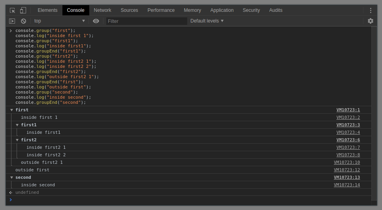
Task: Toggle the device toolbar icon
Action: 23,10
